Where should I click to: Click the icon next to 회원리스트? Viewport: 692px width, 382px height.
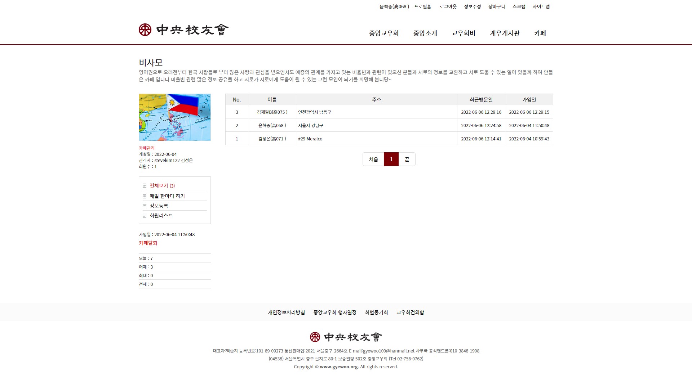point(145,216)
